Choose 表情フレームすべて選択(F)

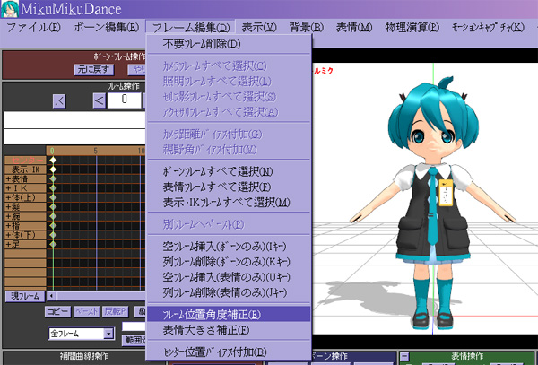pos(229,187)
